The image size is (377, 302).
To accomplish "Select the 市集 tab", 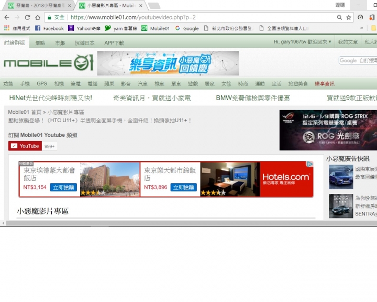I will point(60,43).
